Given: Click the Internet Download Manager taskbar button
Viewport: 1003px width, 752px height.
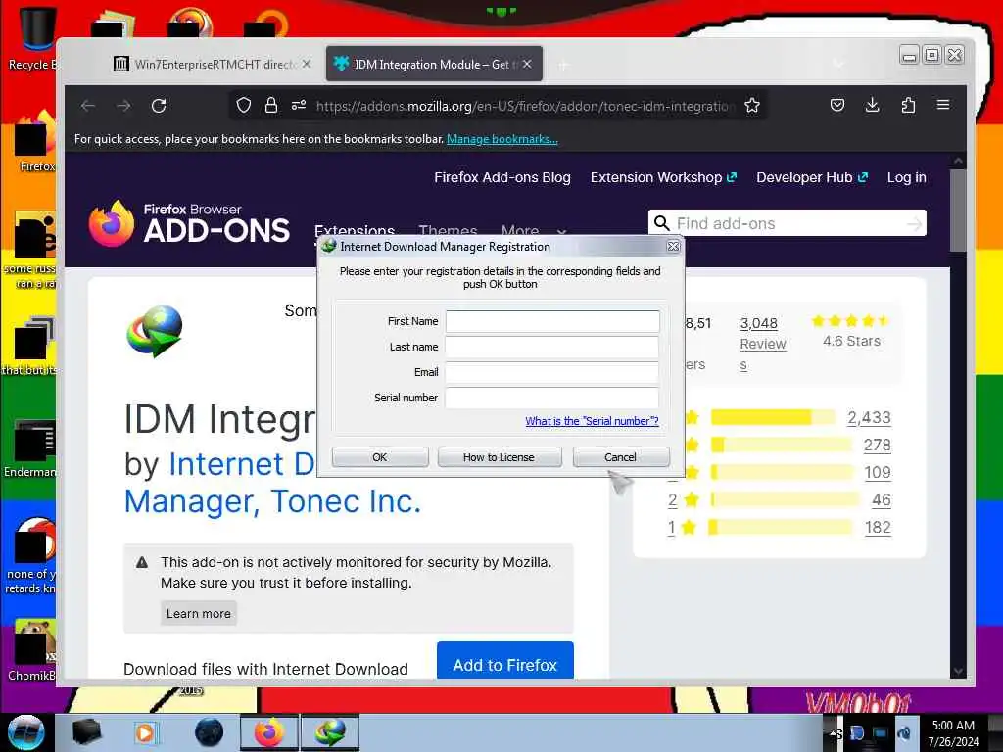Looking at the screenshot, I should pyautogui.click(x=330, y=732).
